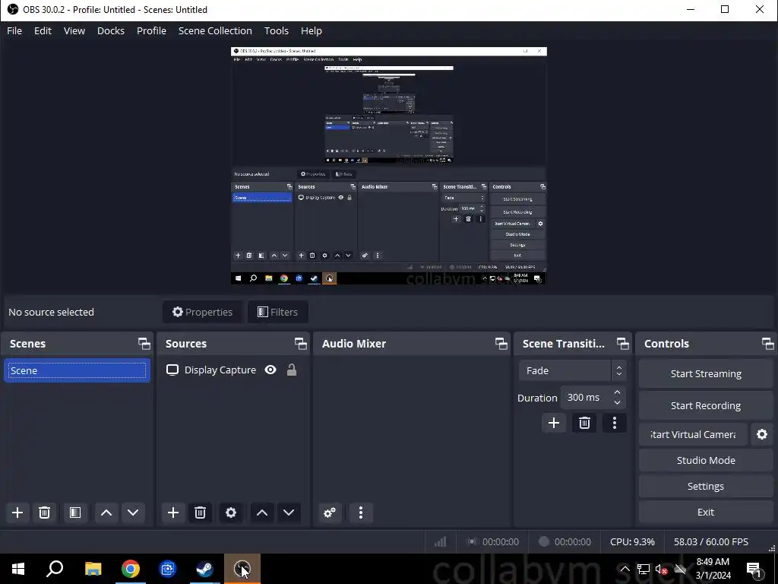Open File Explorer from the taskbar
778x584 pixels.
(93, 569)
